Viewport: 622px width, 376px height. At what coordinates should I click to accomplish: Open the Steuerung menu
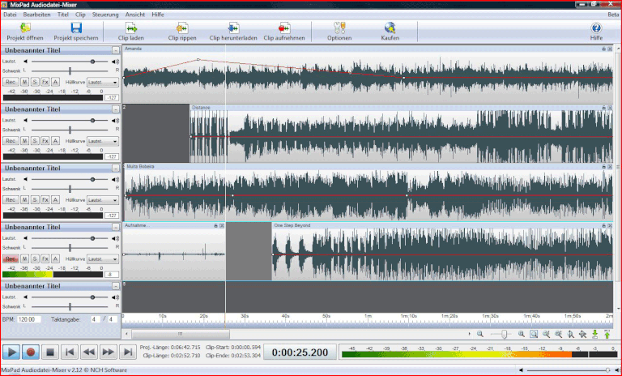point(105,15)
